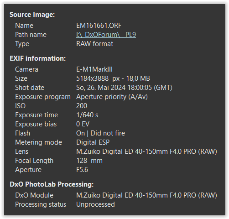Click the Aperture priority (A/Av) value

pyautogui.click(x=112, y=97)
